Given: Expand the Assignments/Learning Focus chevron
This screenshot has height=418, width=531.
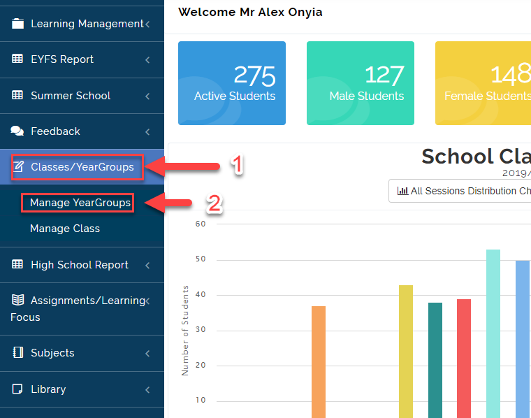Looking at the screenshot, I should coord(147,301).
